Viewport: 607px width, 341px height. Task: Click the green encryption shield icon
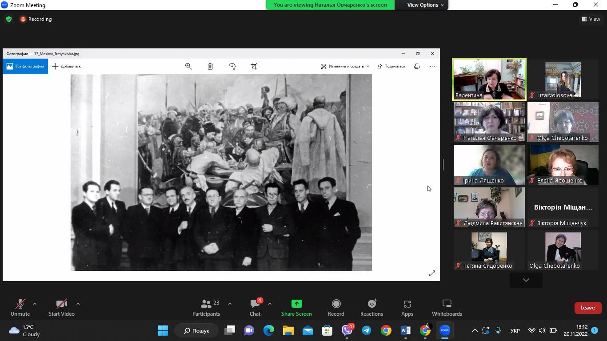[9, 19]
